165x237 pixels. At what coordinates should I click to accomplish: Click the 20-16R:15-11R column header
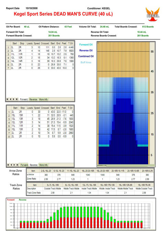pos(118,171)
